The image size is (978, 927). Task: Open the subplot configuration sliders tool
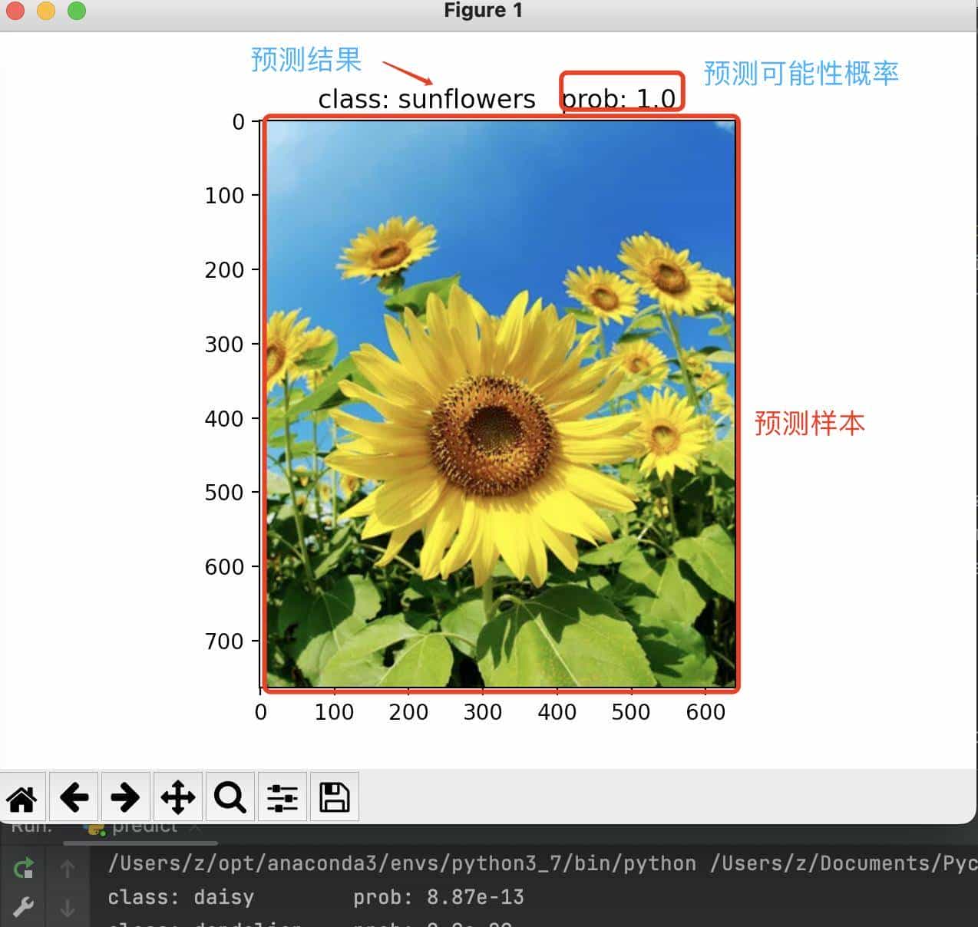tap(282, 797)
